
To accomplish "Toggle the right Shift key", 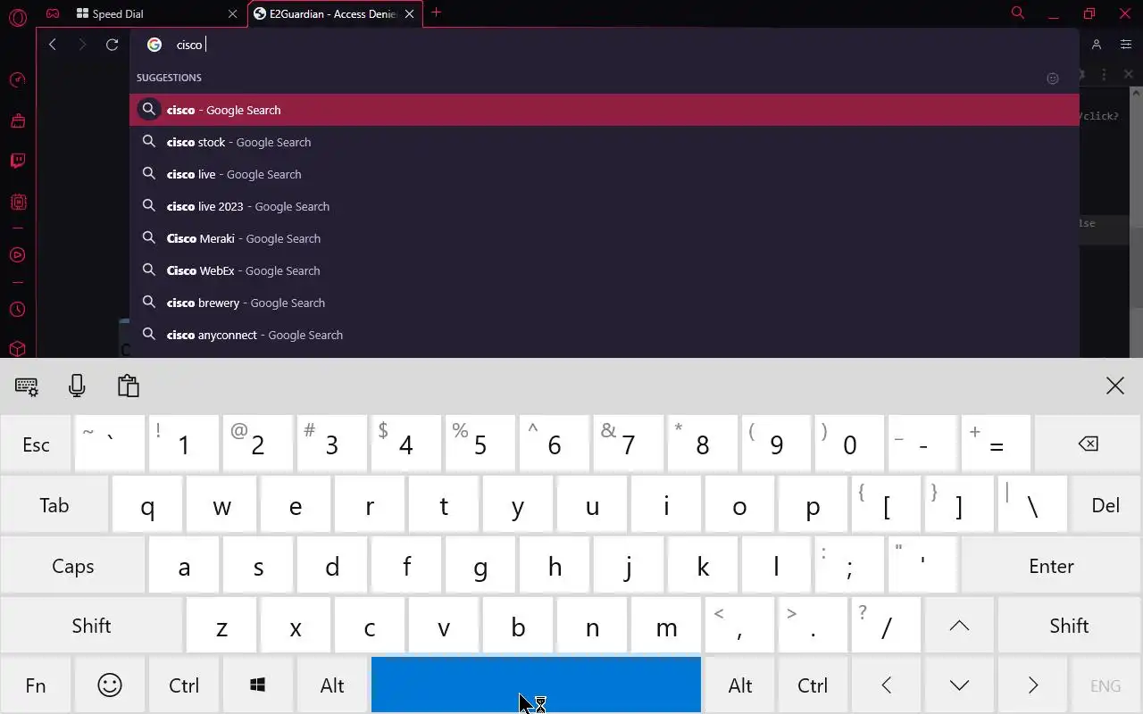I will [x=1069, y=625].
